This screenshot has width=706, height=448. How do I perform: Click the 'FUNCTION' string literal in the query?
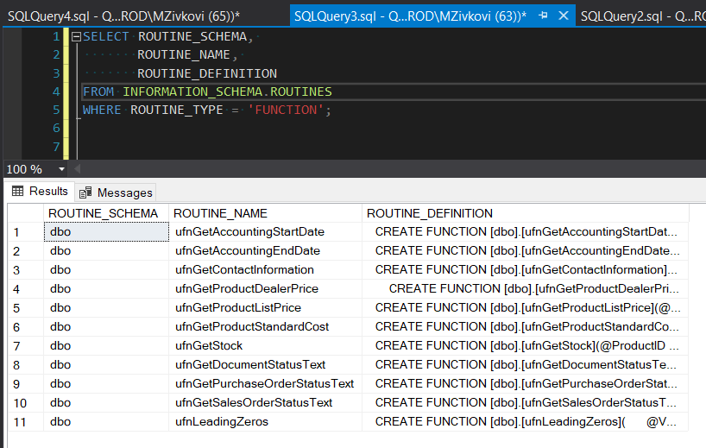click(286, 110)
